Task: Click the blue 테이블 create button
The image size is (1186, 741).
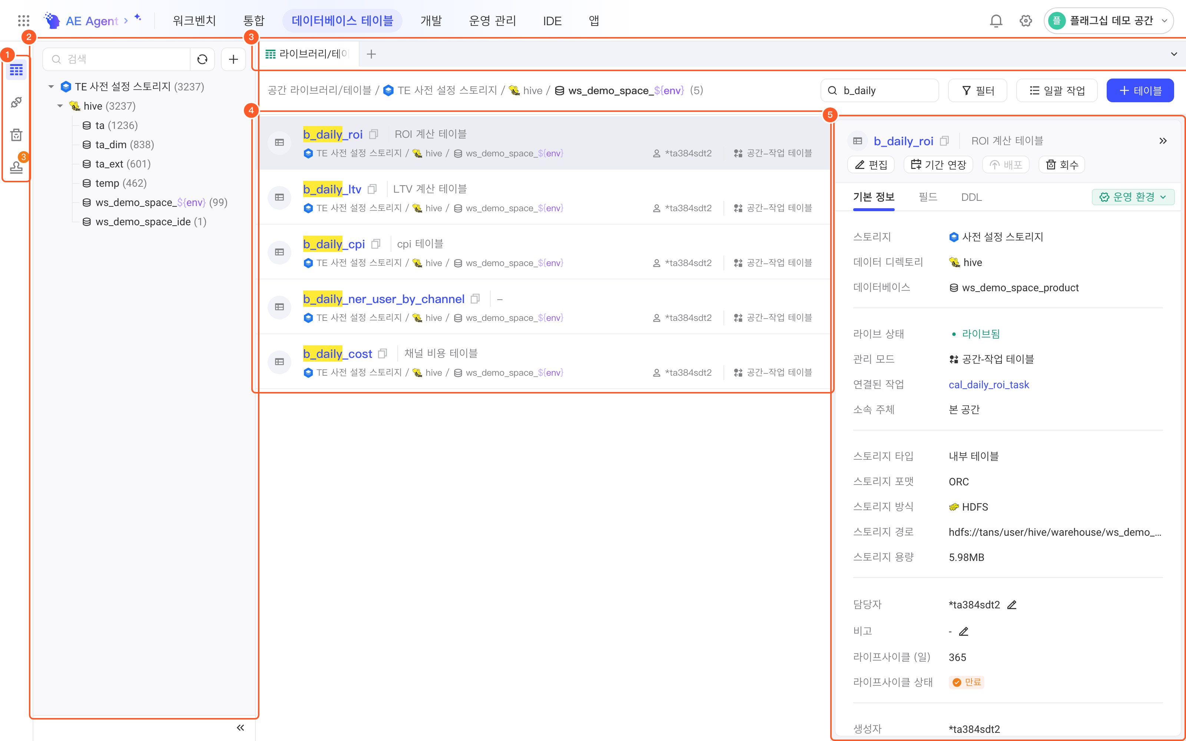Action: [1140, 90]
